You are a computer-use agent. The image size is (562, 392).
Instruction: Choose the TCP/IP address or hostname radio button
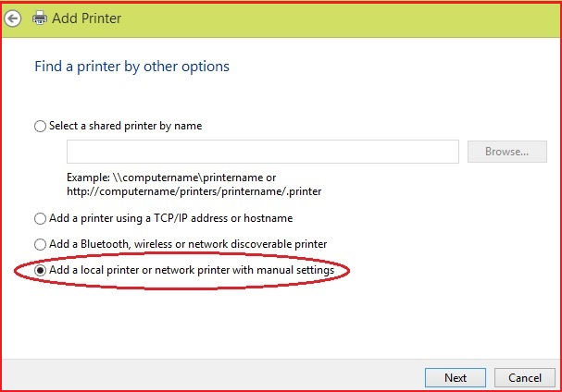[x=40, y=218]
